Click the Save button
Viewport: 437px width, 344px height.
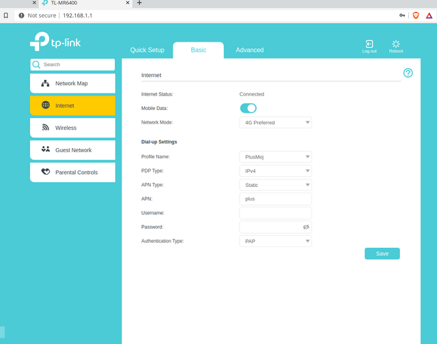coord(382,253)
